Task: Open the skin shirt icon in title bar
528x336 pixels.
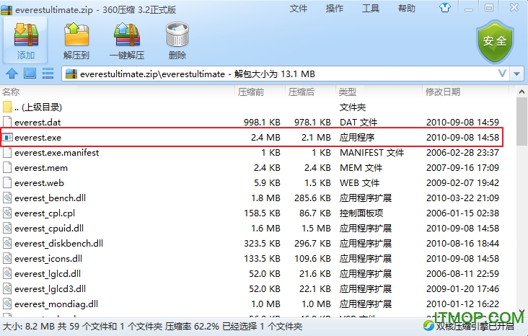Action: click(x=445, y=8)
